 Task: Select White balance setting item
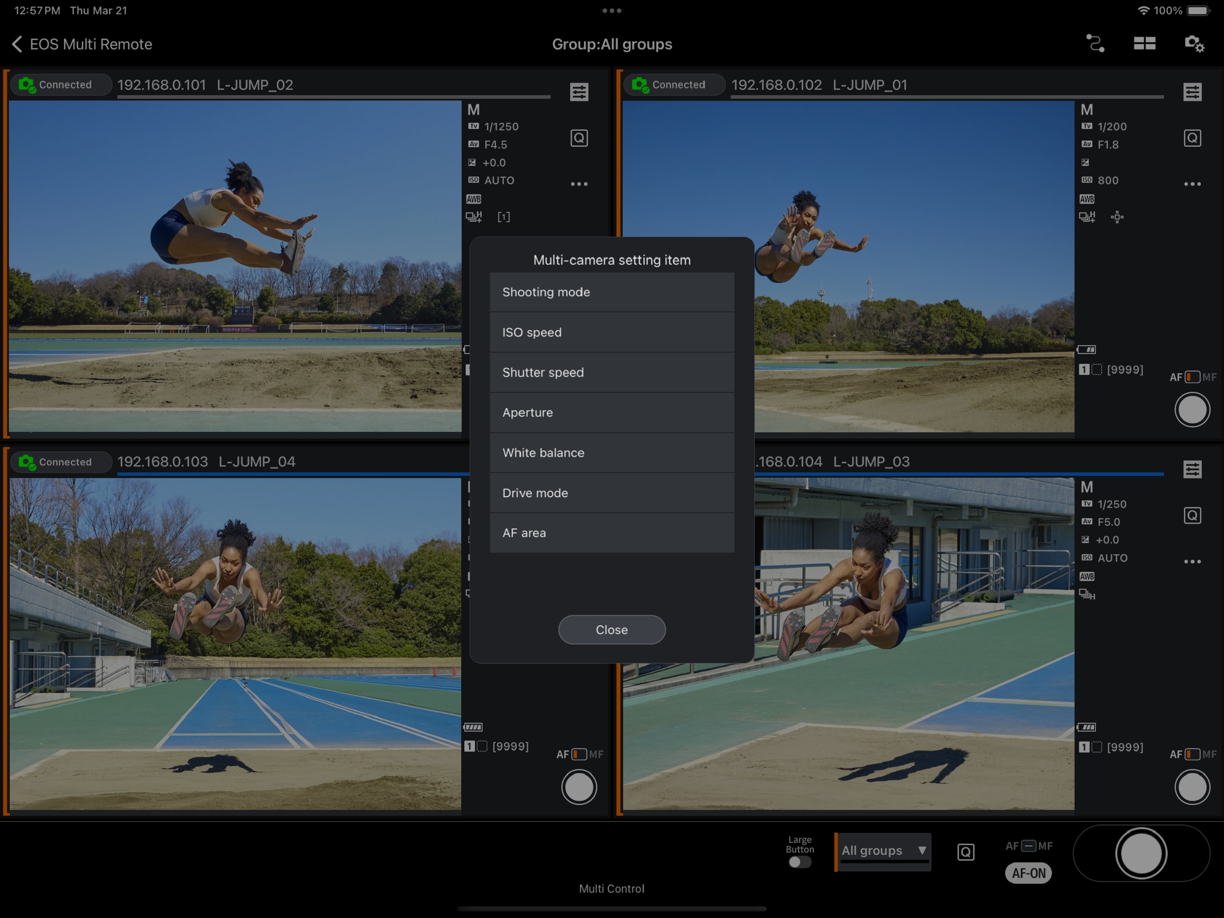(x=612, y=453)
